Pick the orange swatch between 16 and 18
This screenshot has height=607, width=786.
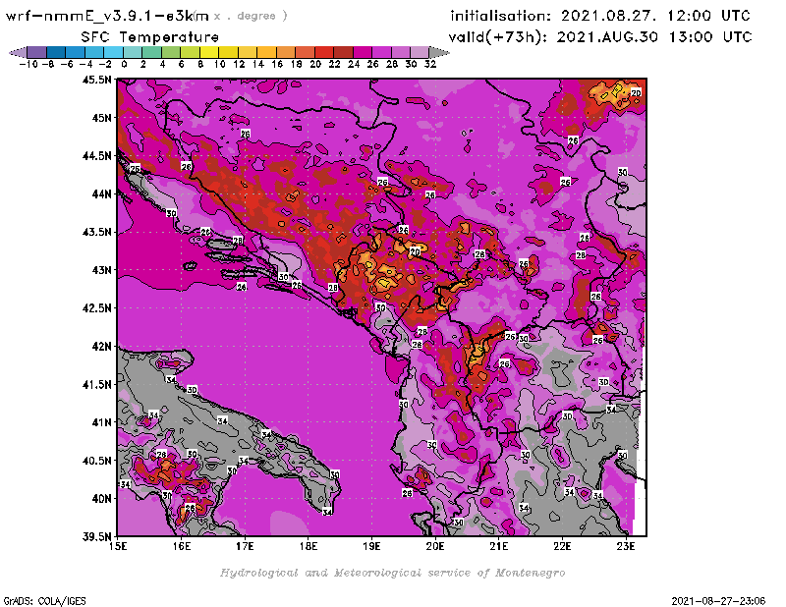[x=286, y=52]
